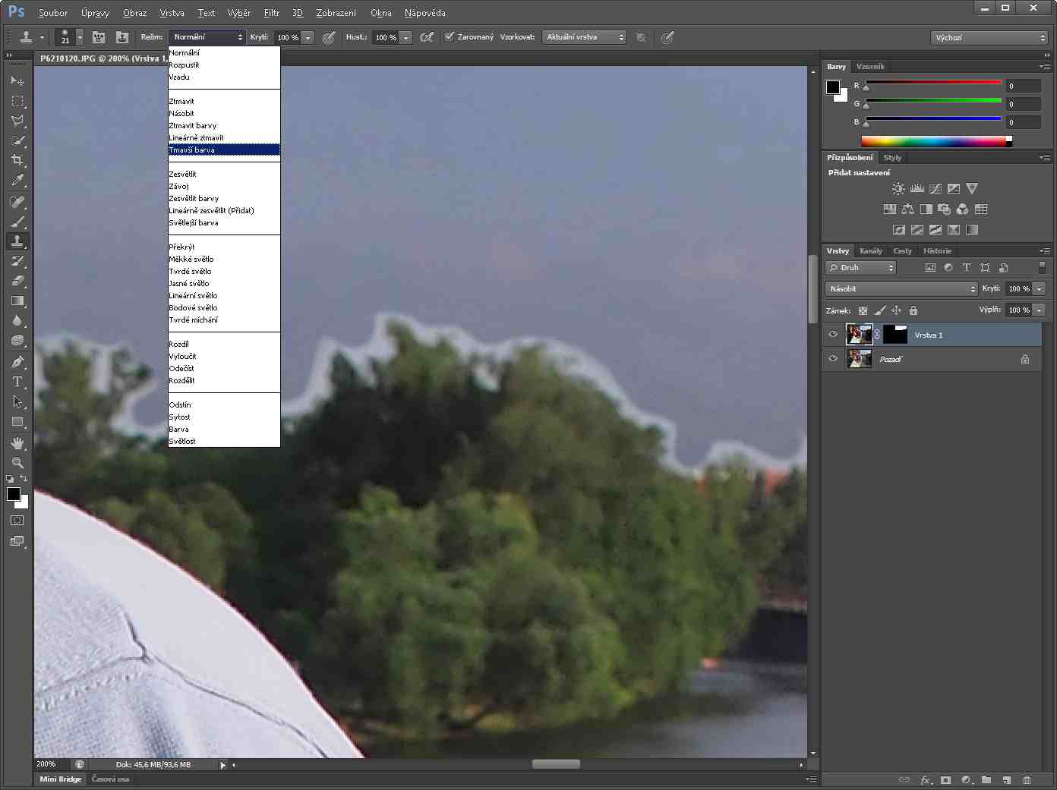The image size is (1057, 790).
Task: Select the Rectangular Marquee tool
Action: pos(17,101)
